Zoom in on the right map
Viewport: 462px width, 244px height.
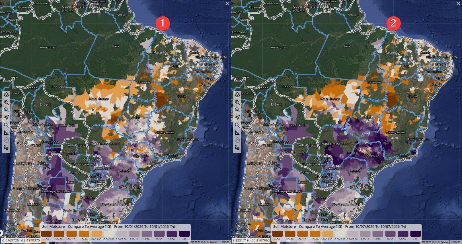pos(237,102)
